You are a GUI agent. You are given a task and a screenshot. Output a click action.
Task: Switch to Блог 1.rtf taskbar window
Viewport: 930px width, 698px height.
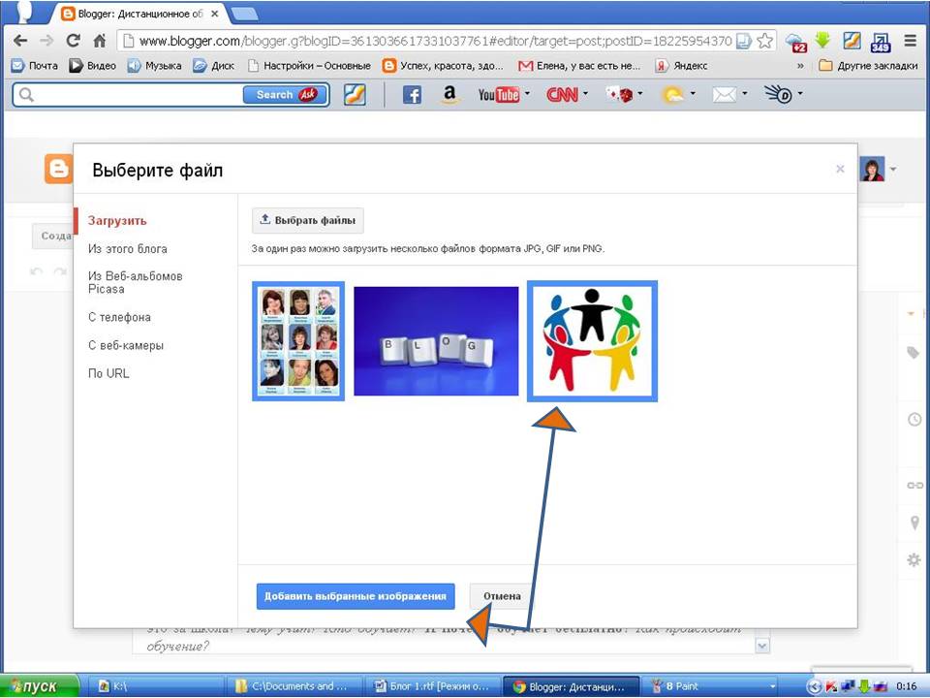click(432, 686)
